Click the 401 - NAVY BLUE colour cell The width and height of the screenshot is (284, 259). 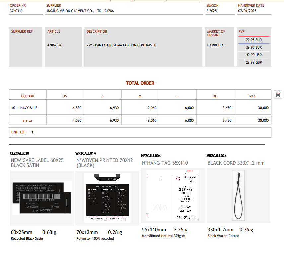[25, 108]
